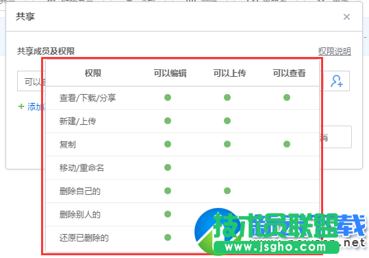Image resolution: width=369 pixels, height=258 pixels.
Task: Close the 共享 dialog with the X
Action: coord(346,17)
